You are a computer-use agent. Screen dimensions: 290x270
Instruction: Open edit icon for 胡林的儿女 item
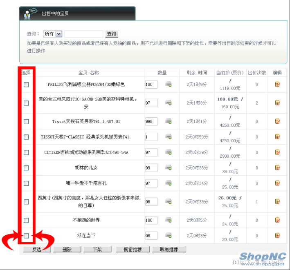pos(277,168)
